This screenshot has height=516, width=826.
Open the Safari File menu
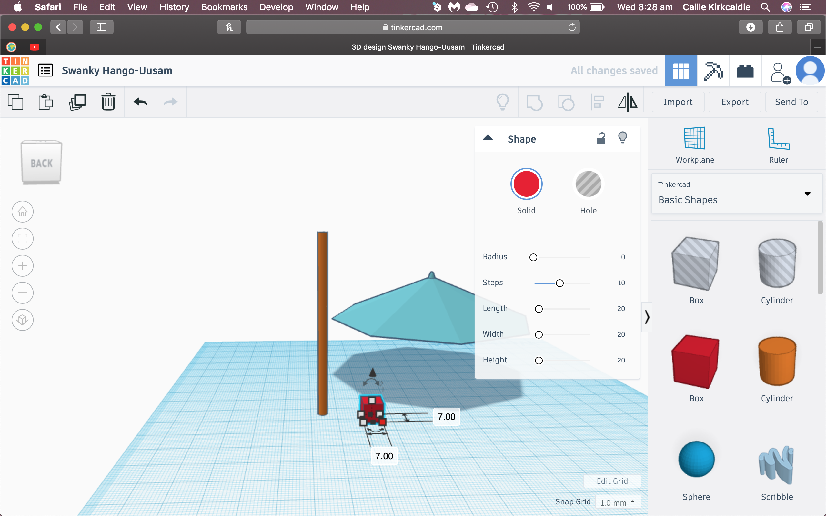(80, 7)
